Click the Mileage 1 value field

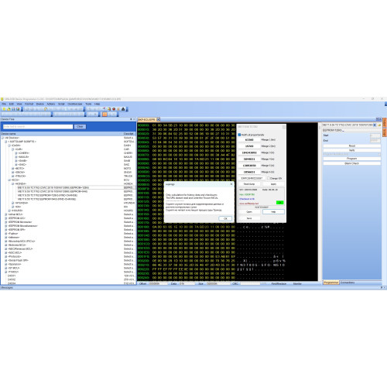(249, 139)
